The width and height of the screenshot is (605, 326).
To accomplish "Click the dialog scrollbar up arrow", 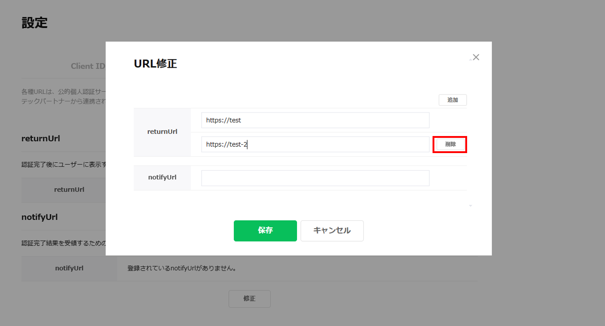I will point(470,59).
